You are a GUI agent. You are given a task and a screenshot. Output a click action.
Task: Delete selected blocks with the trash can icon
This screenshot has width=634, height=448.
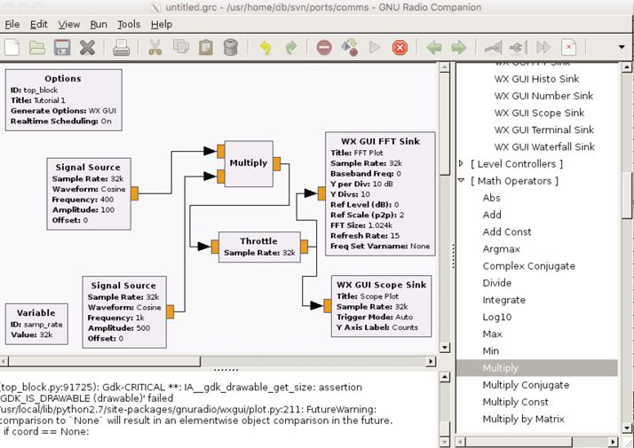click(x=231, y=47)
